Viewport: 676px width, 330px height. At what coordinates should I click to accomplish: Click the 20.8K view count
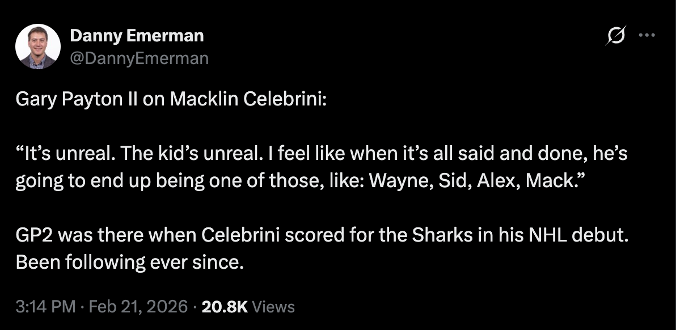pos(225,307)
